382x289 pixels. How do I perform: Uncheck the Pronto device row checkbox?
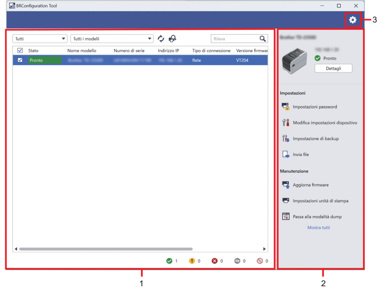click(x=20, y=60)
